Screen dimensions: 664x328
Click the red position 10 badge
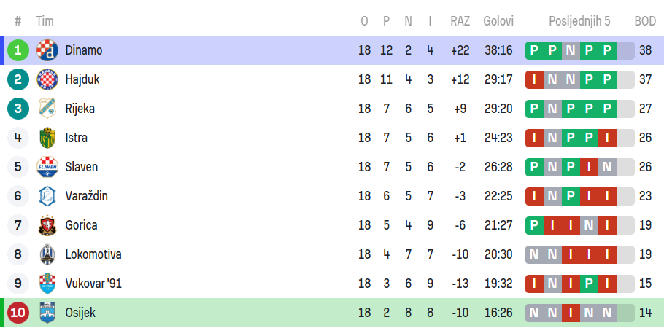pos(18,313)
